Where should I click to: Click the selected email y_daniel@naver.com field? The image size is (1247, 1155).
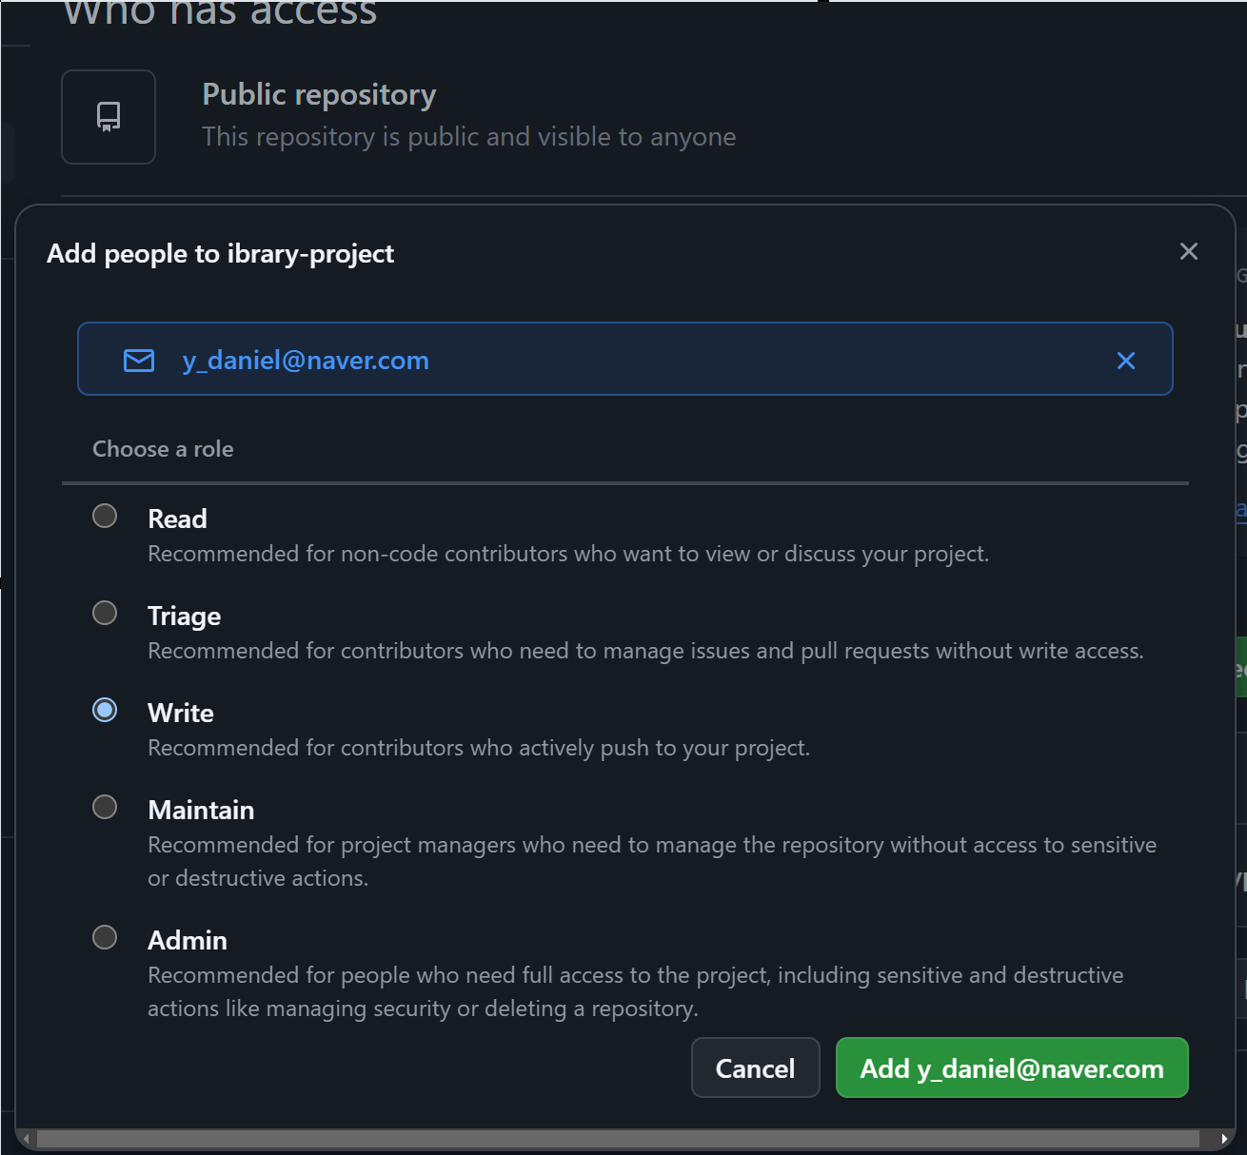pyautogui.click(x=625, y=359)
